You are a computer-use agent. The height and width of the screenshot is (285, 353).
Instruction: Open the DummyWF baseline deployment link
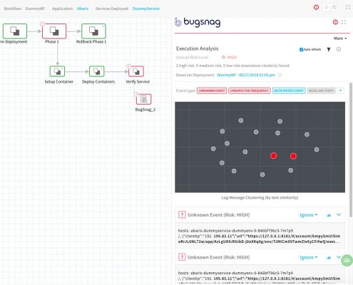246,75
